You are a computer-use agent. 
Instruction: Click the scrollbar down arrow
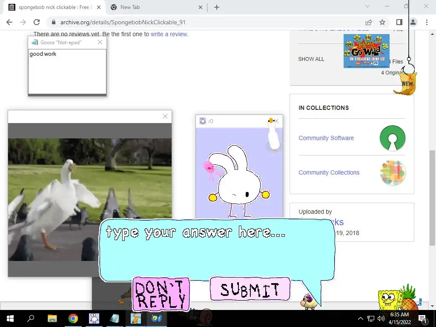[x=432, y=306]
